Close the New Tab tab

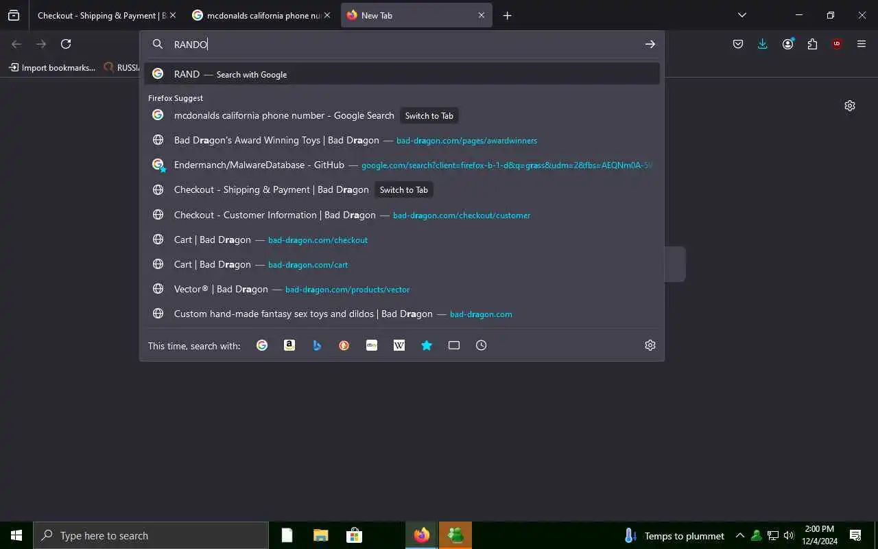[x=482, y=15]
